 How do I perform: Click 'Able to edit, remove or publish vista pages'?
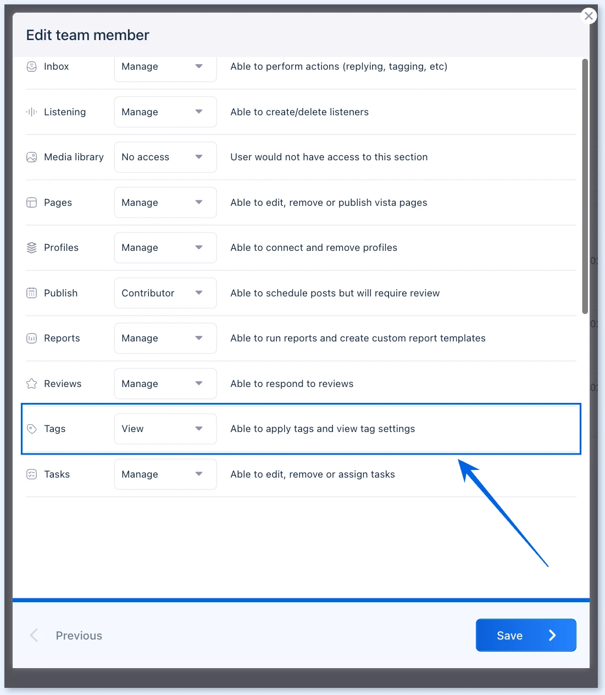coord(329,203)
